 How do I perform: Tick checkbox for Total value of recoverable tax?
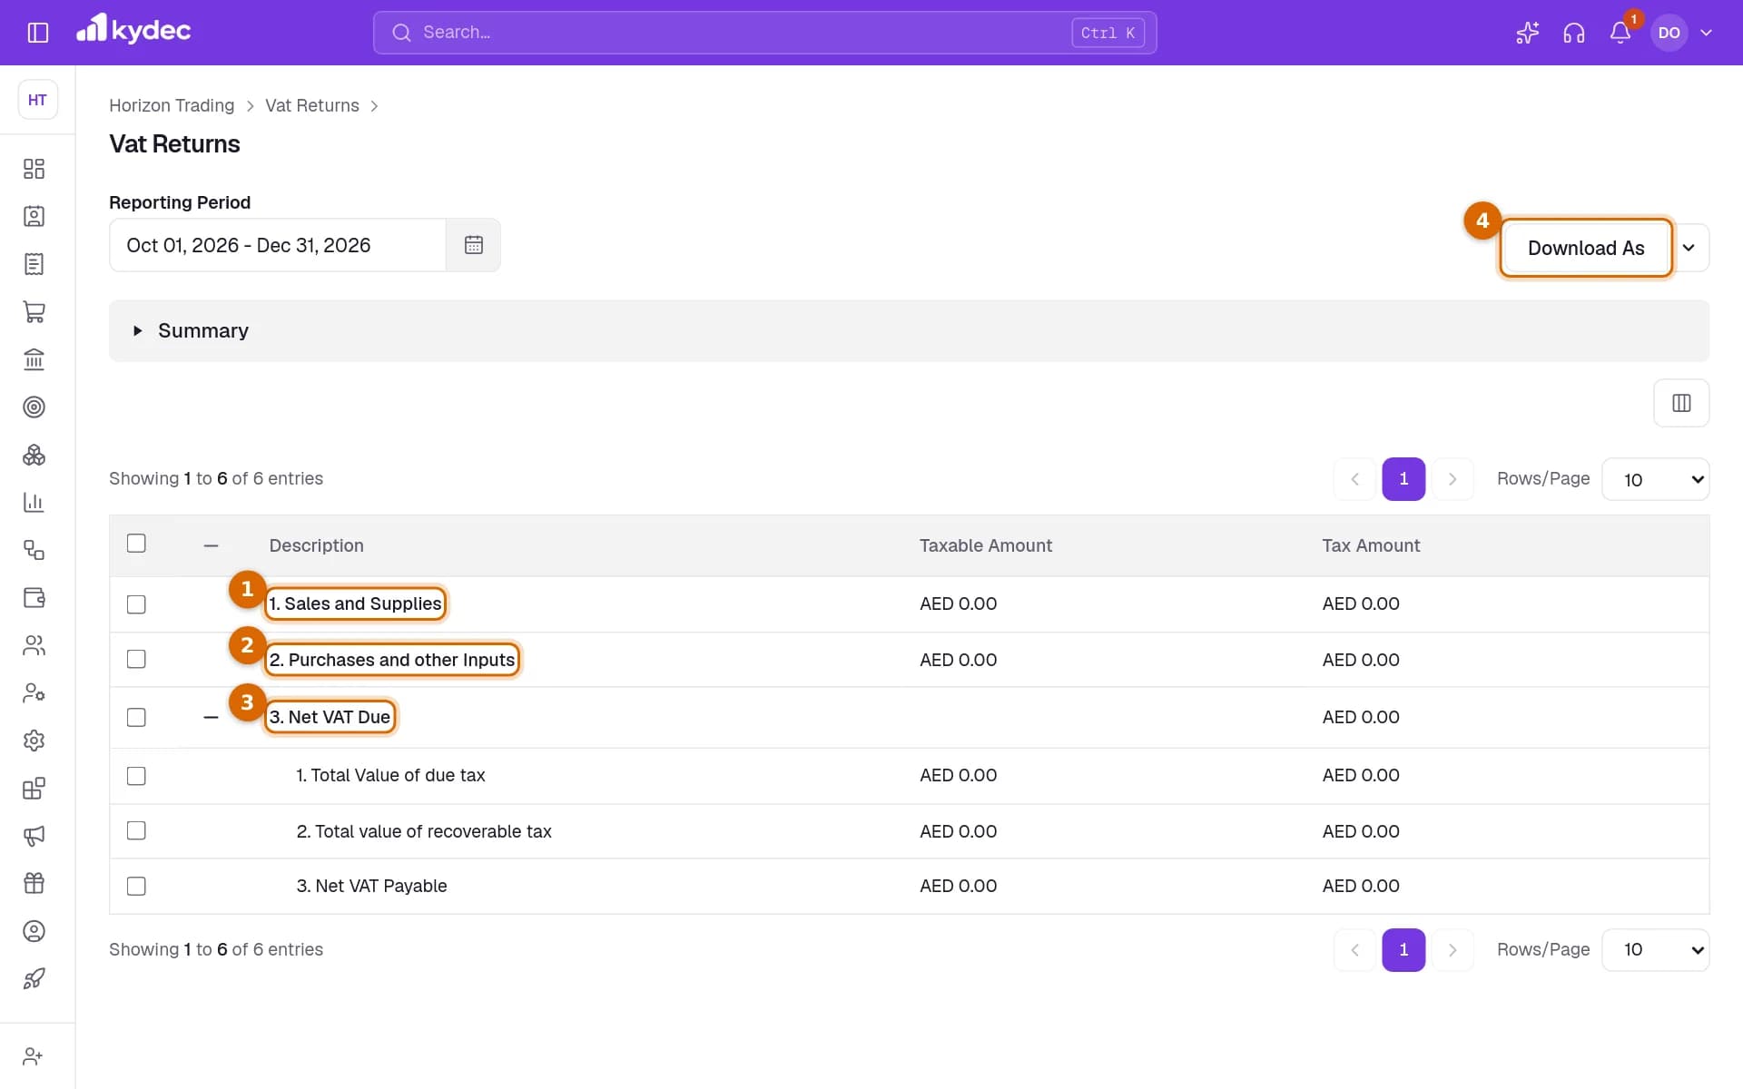coord(136,830)
